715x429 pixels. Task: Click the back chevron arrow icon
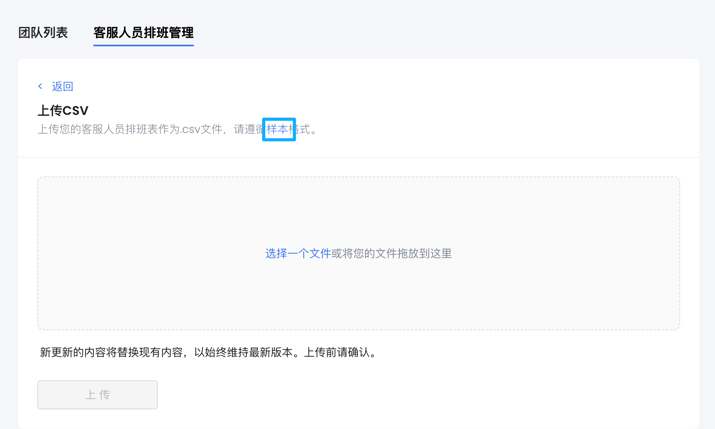pos(40,86)
